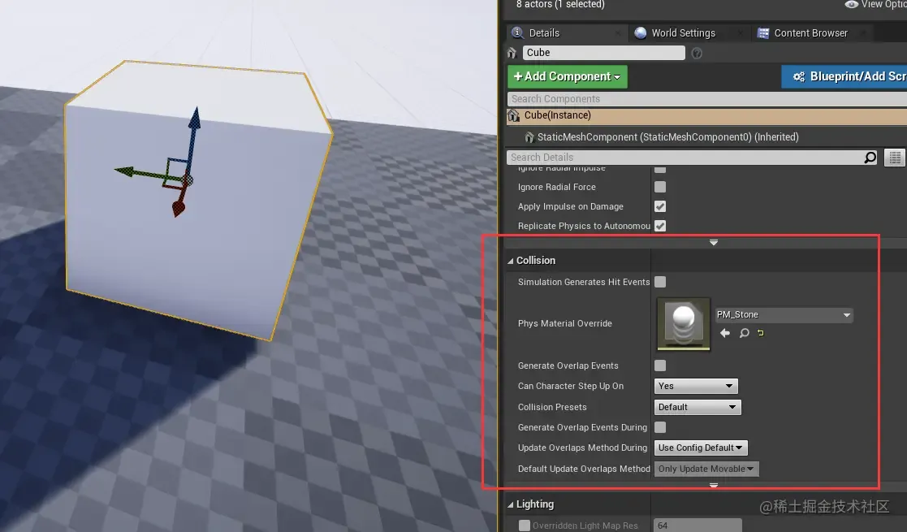Open Can Character Step Up On dropdown

coord(696,386)
